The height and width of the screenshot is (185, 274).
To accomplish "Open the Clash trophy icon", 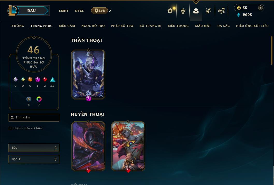I will [x=170, y=11].
